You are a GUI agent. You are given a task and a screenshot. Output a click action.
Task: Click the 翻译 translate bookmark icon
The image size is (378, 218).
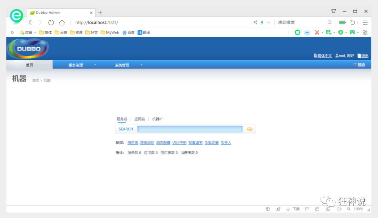(140, 32)
